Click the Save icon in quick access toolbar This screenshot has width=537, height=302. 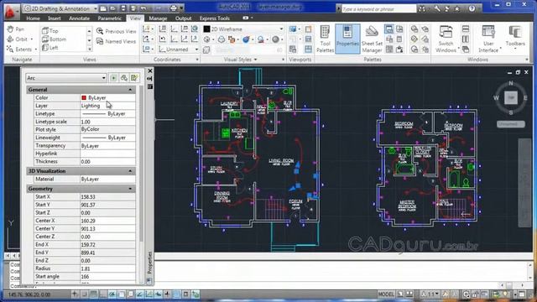point(123,8)
